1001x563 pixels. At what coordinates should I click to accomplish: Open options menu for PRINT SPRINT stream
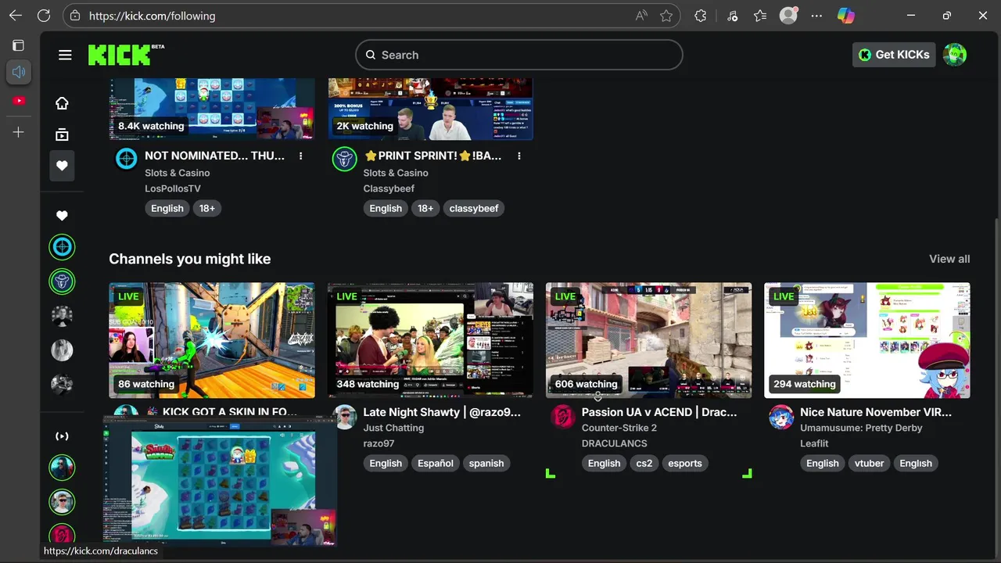click(x=518, y=156)
